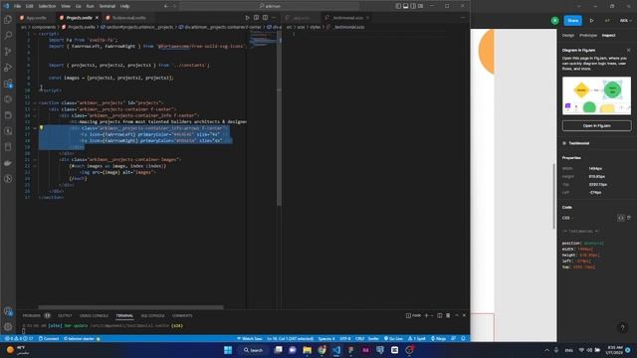Click the green user avatar in Figma
Viewport: 637px width, 358px height.
(555, 20)
